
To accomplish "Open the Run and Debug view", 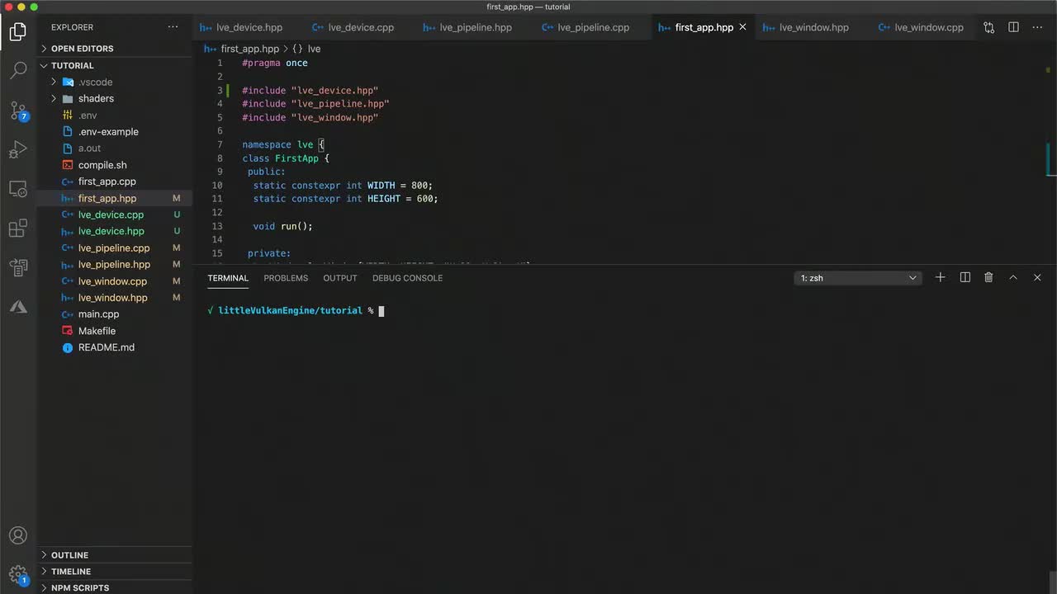I will click(18, 149).
